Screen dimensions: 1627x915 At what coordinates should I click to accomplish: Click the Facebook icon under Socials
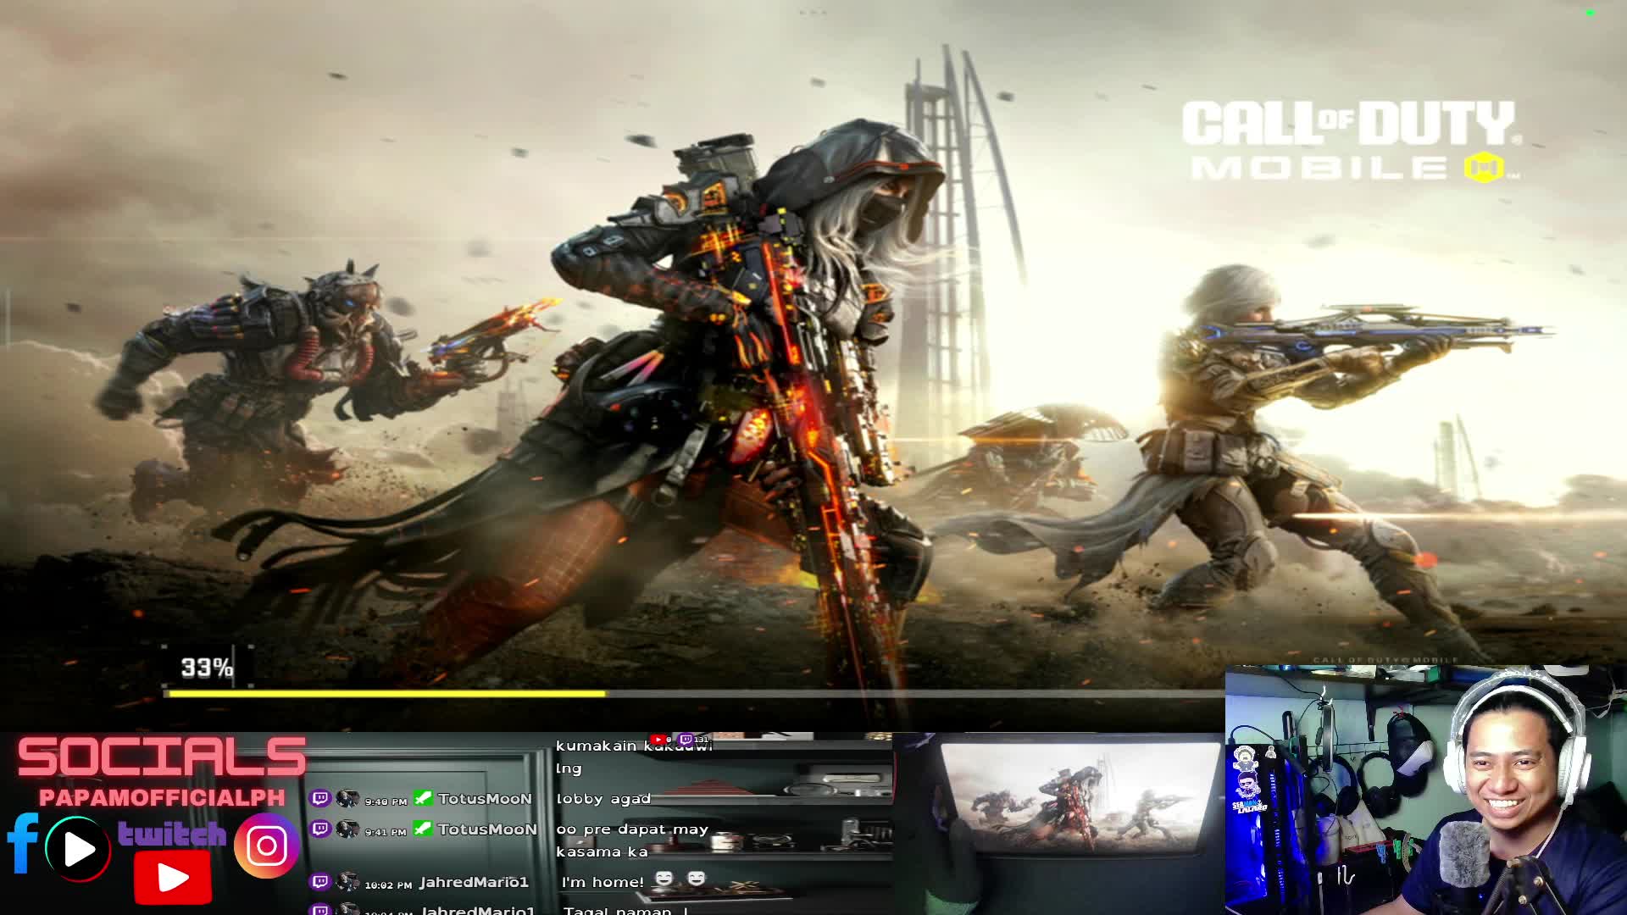pos(22,843)
